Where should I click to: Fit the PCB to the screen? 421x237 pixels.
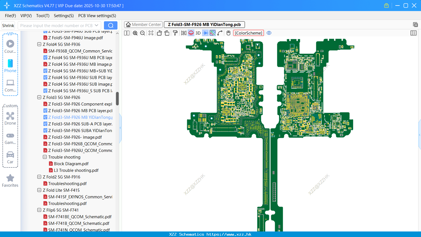[151, 33]
